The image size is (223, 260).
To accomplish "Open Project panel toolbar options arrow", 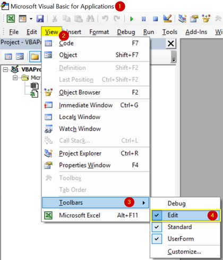I will coord(174,57).
